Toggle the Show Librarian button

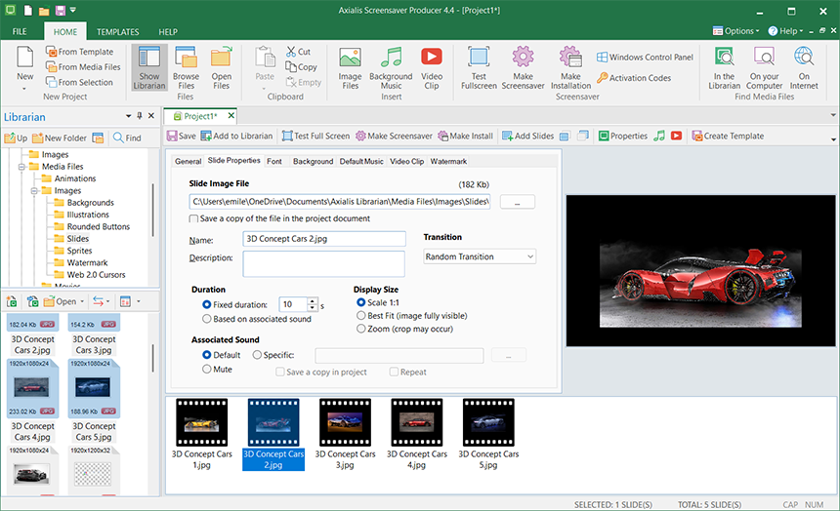pos(149,66)
